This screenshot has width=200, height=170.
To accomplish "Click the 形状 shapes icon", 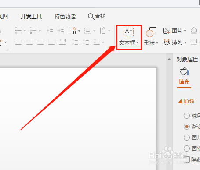I will [151, 32].
